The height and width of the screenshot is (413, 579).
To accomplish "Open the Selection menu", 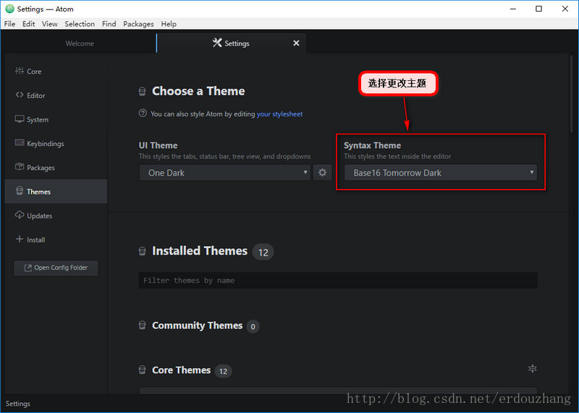I will [80, 24].
